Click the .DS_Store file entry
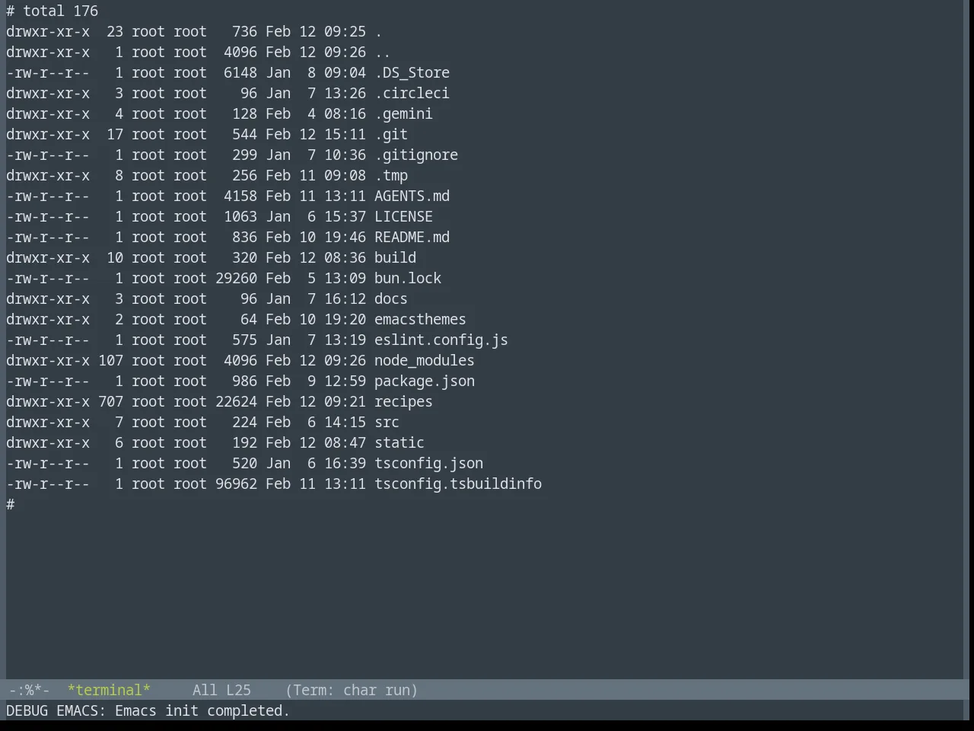The width and height of the screenshot is (974, 731). click(412, 72)
